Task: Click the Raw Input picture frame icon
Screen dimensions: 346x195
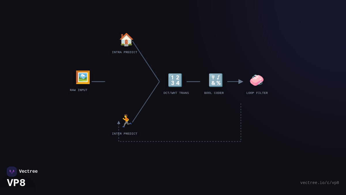Action: (x=83, y=77)
